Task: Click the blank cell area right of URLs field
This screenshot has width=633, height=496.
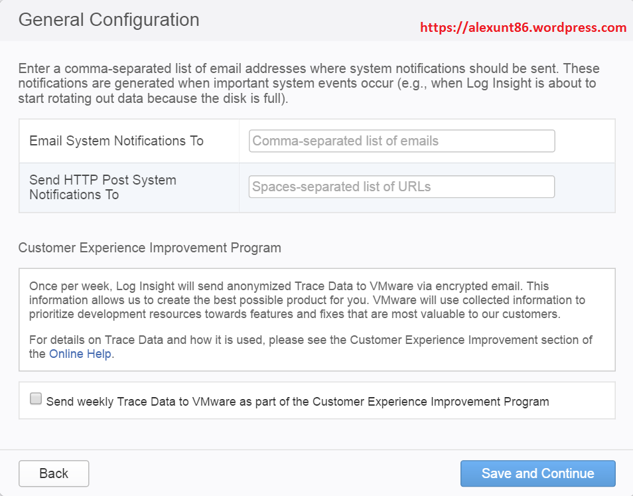Action: (584, 187)
